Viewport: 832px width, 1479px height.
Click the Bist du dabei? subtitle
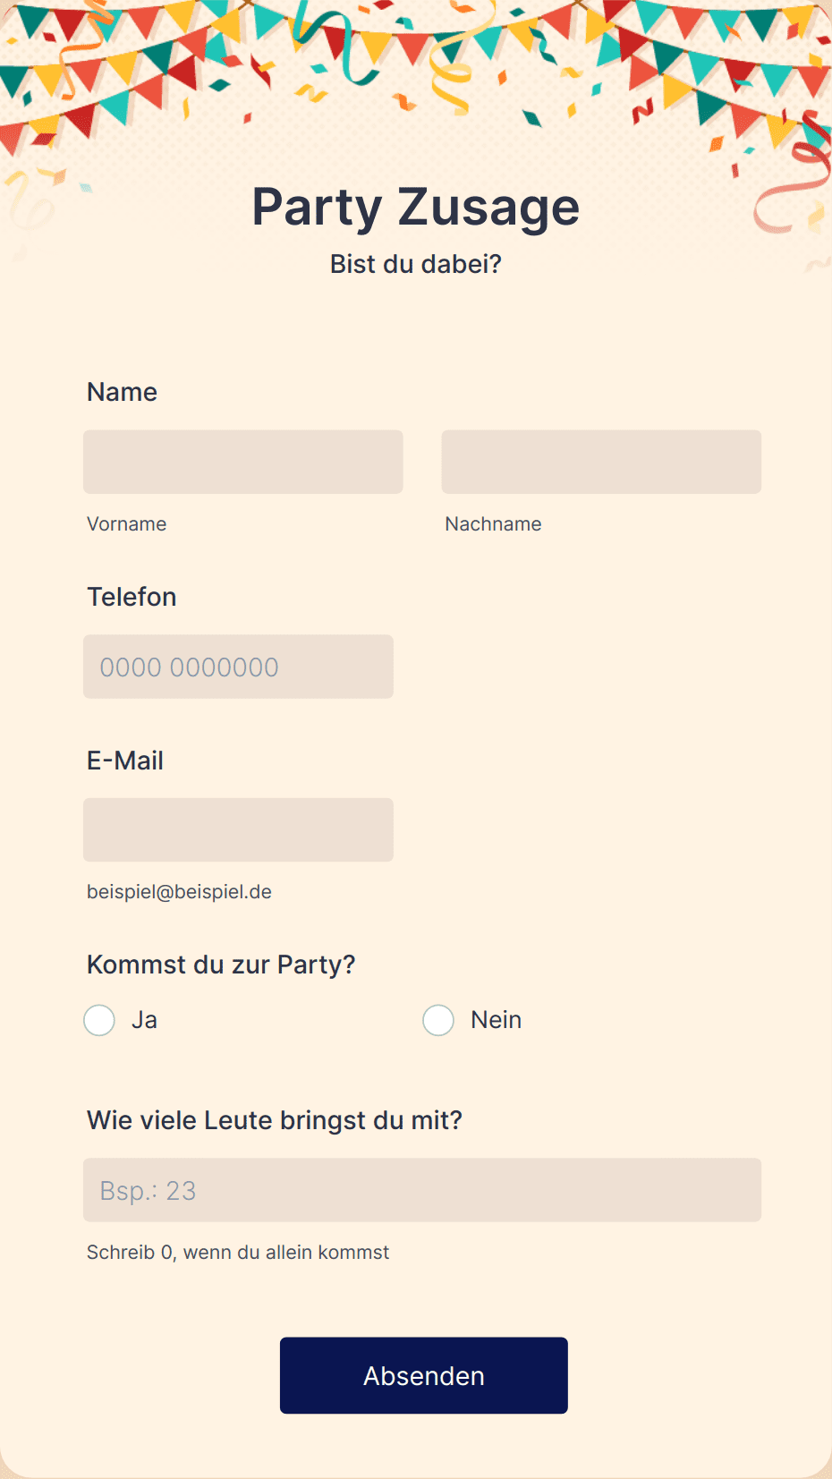(416, 264)
